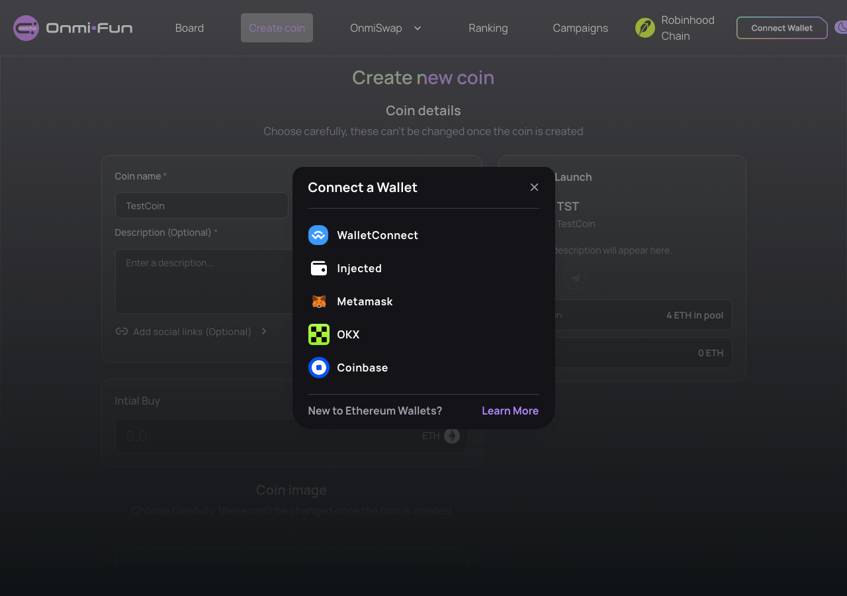Click the Coin name input field
Image resolution: width=847 pixels, height=596 pixels.
(202, 205)
